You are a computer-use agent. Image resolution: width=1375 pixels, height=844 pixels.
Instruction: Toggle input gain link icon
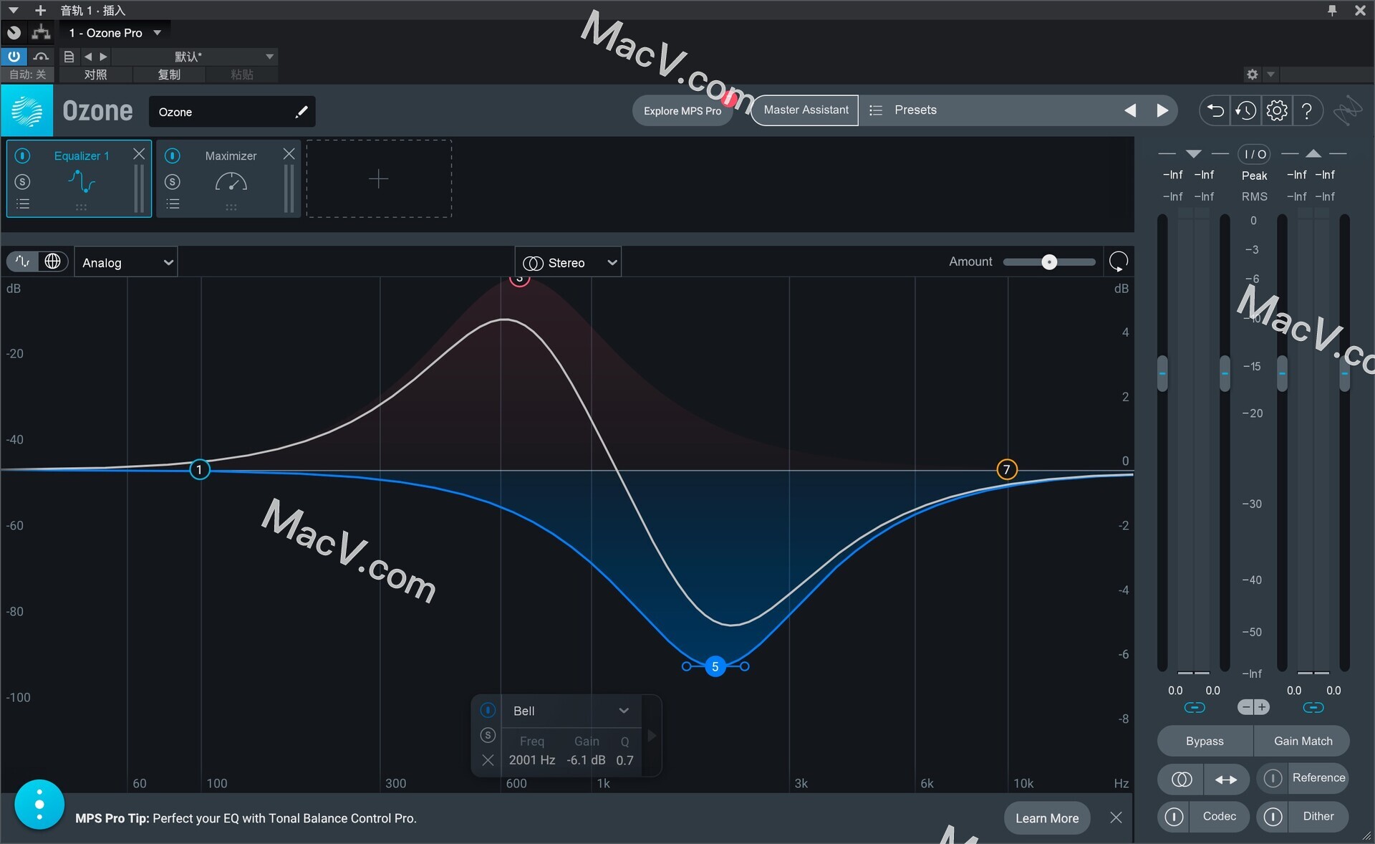pos(1195,708)
